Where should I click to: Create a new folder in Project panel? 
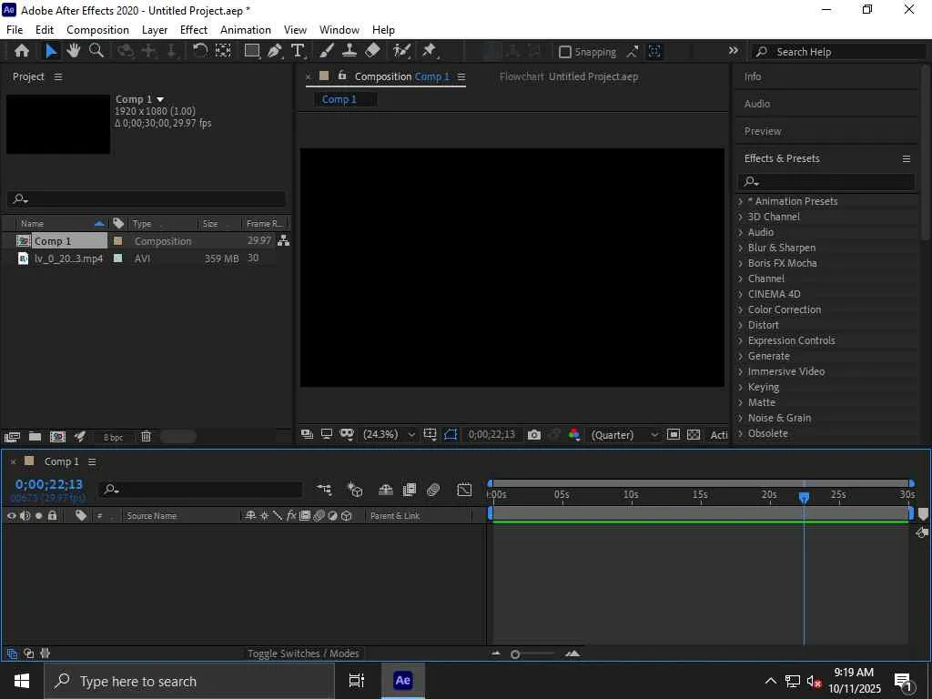[x=35, y=437]
